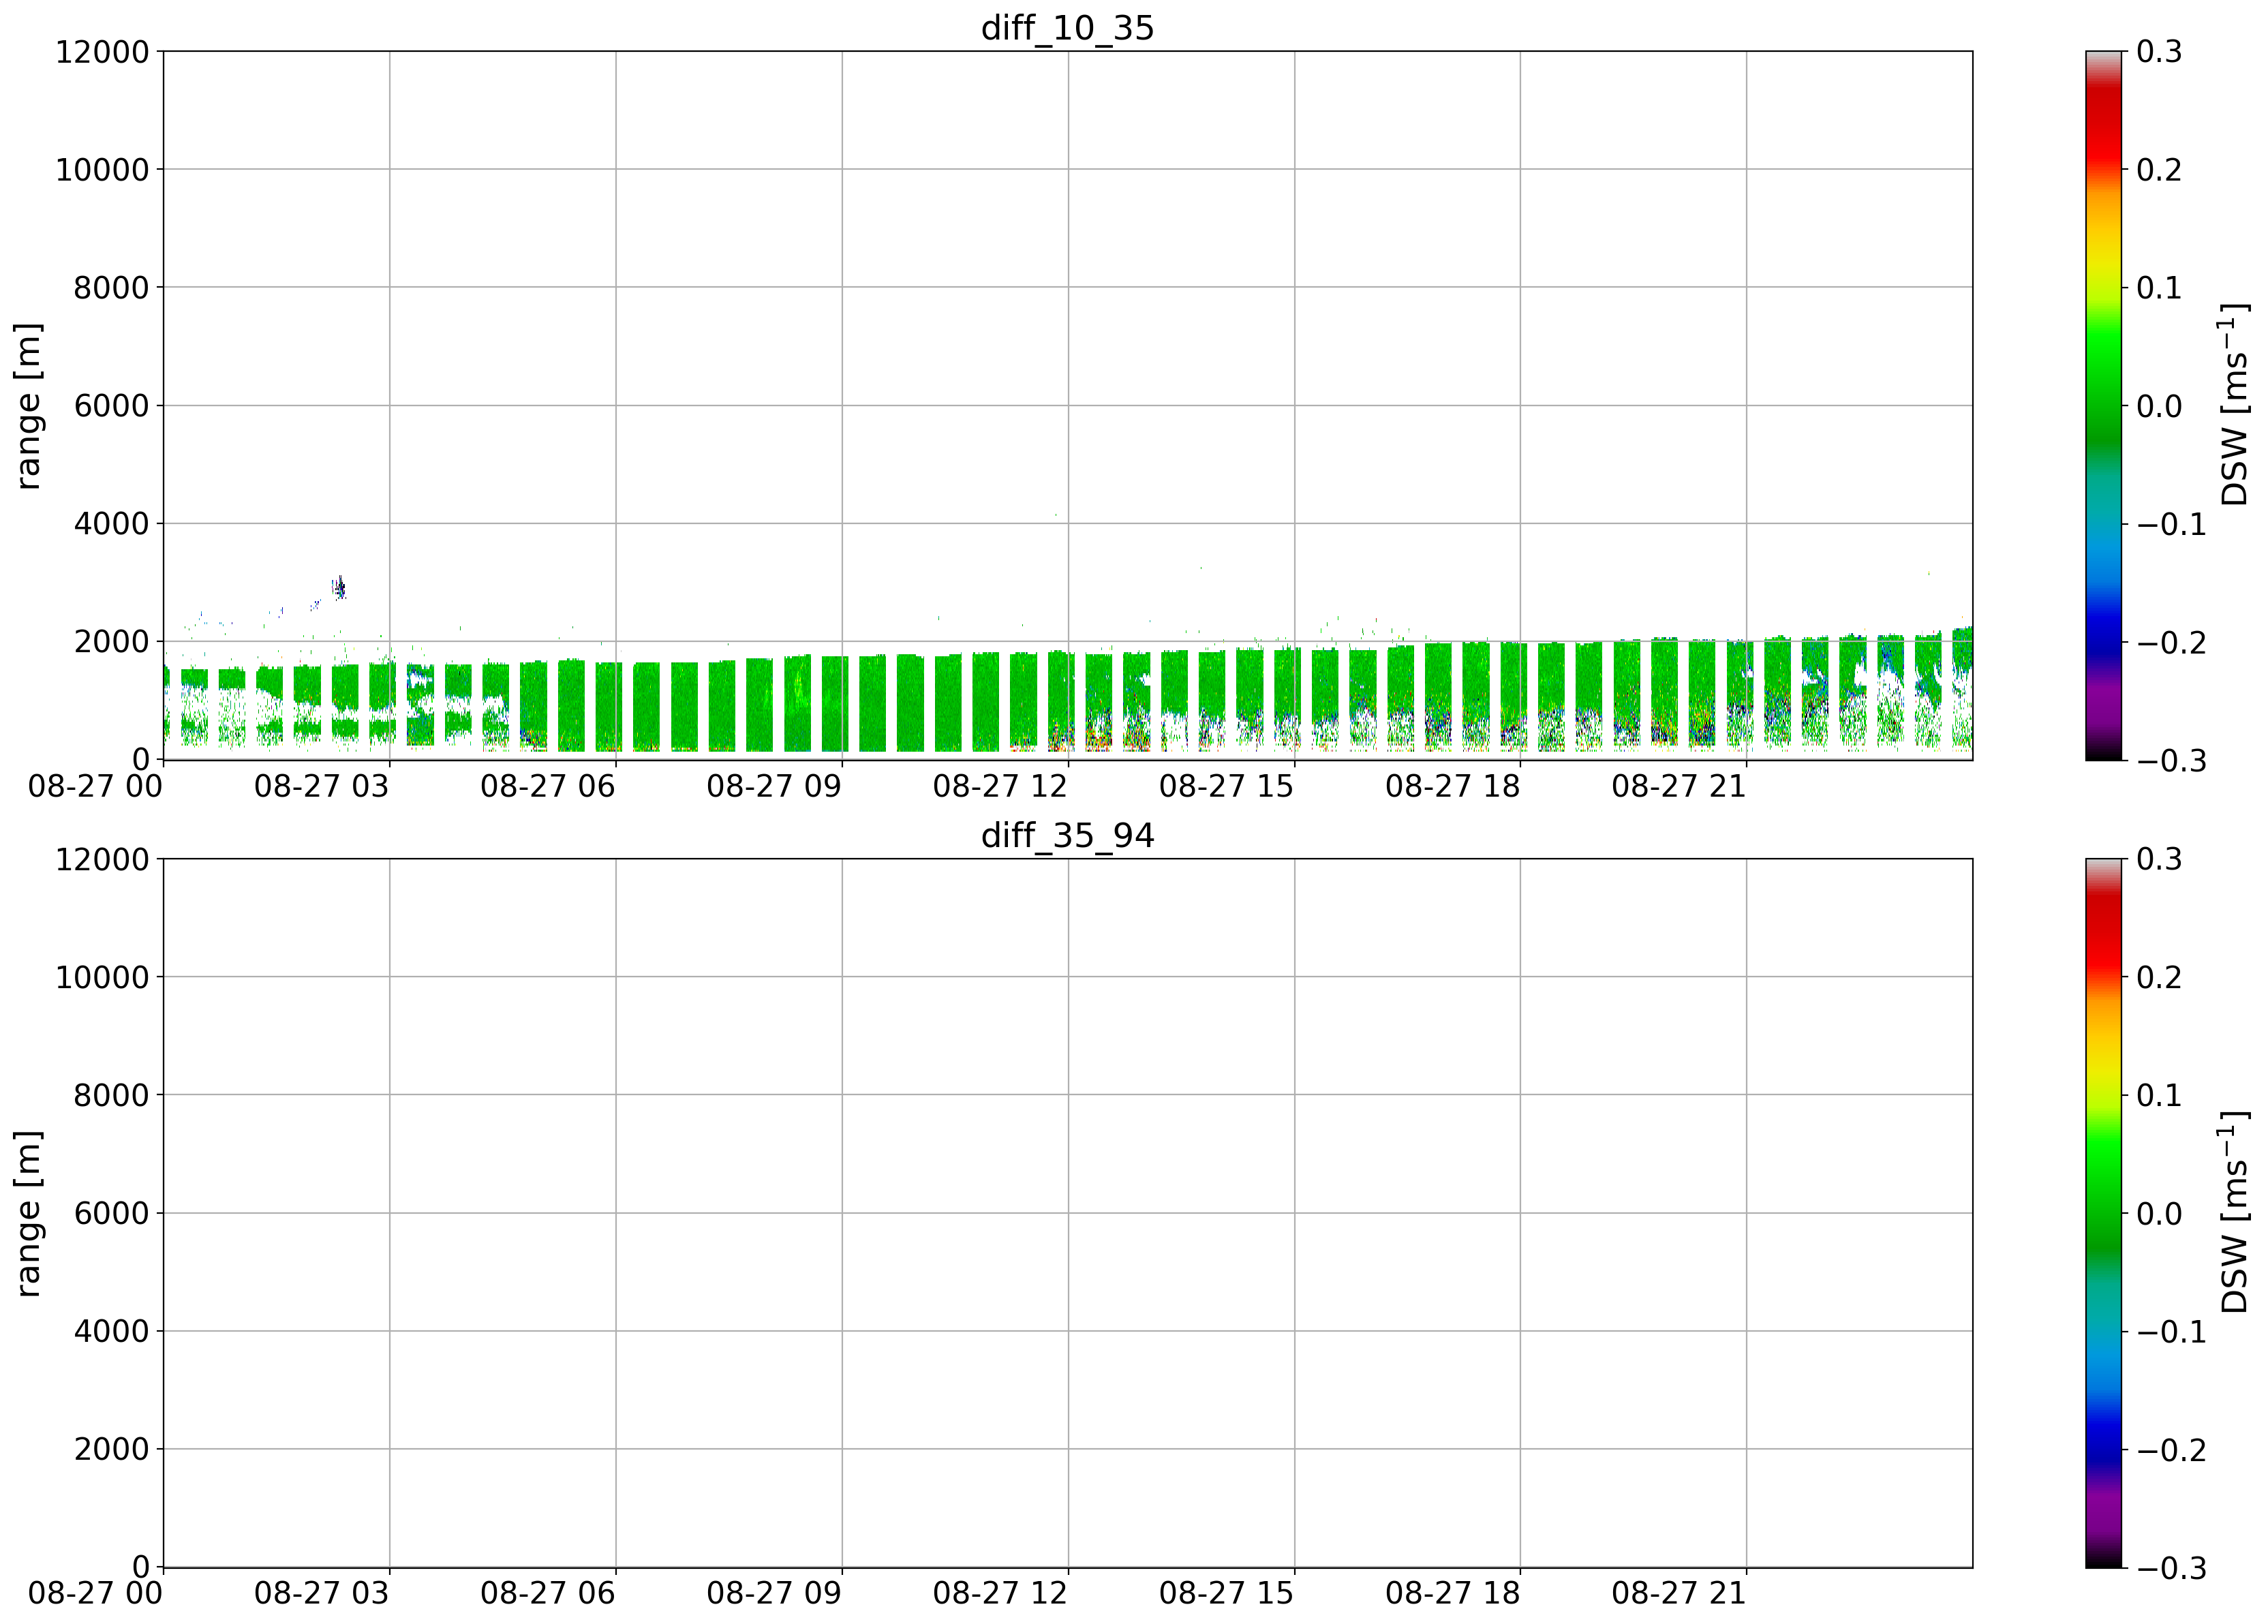Click the 0.0 tick on diff_35_94 colorbar

point(2159,1214)
